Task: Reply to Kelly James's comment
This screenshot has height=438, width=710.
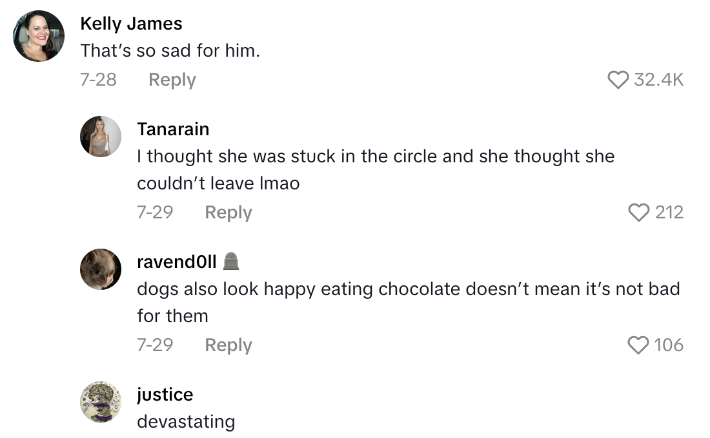Action: coord(172,80)
